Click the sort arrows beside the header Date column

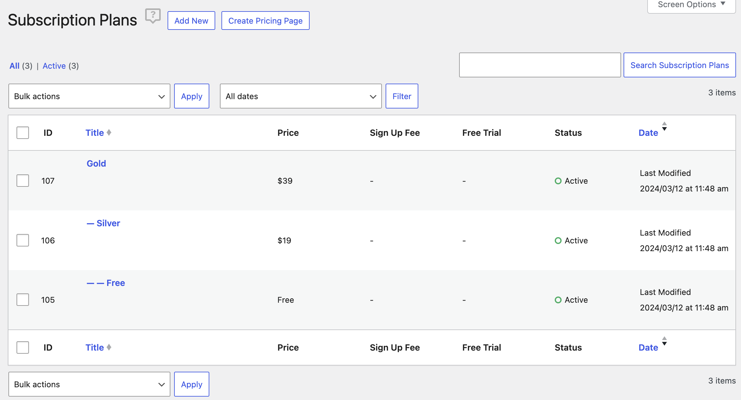point(664,126)
